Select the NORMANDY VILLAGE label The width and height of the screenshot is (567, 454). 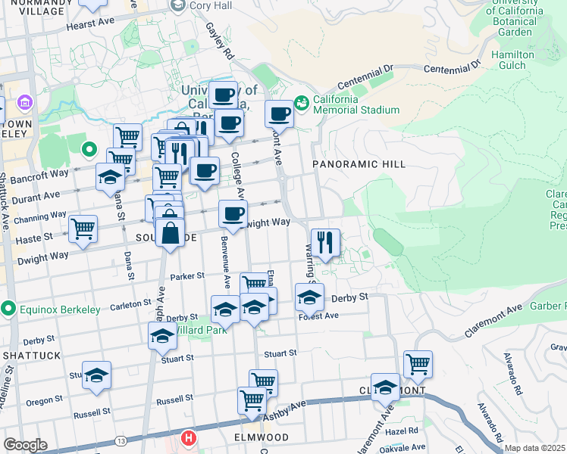tap(42, 7)
